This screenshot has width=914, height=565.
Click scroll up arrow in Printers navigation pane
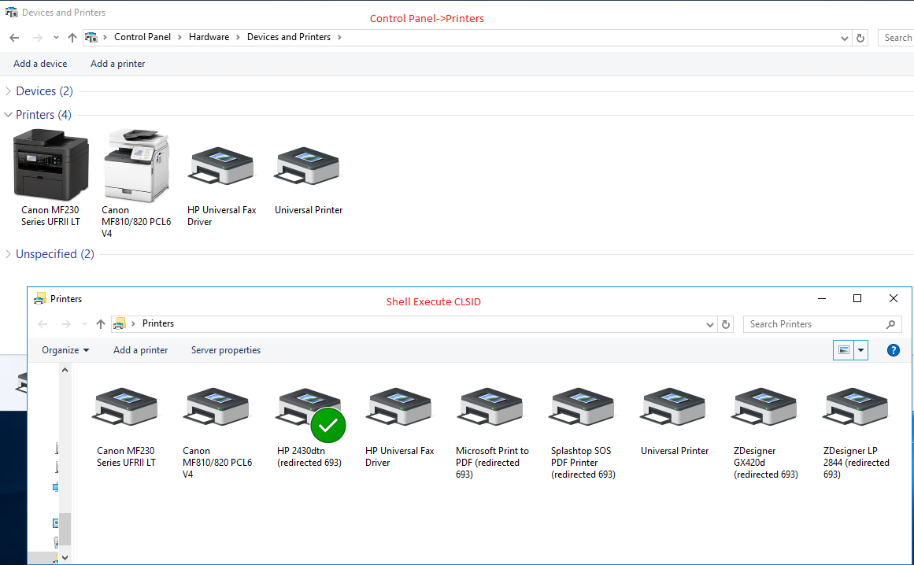pos(65,370)
